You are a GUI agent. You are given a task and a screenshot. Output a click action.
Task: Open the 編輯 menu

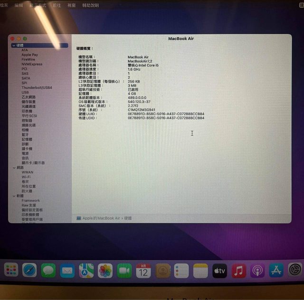pyautogui.click(x=19, y=5)
